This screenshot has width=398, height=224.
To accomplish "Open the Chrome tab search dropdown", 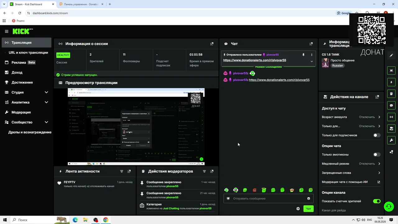I will [4, 4].
